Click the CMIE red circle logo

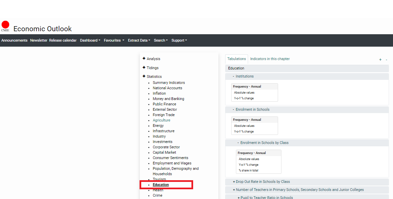(5, 25)
